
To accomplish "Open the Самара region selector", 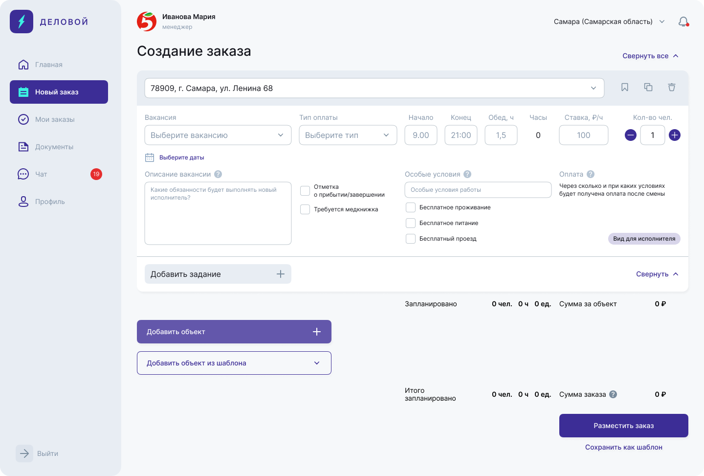I will [609, 22].
